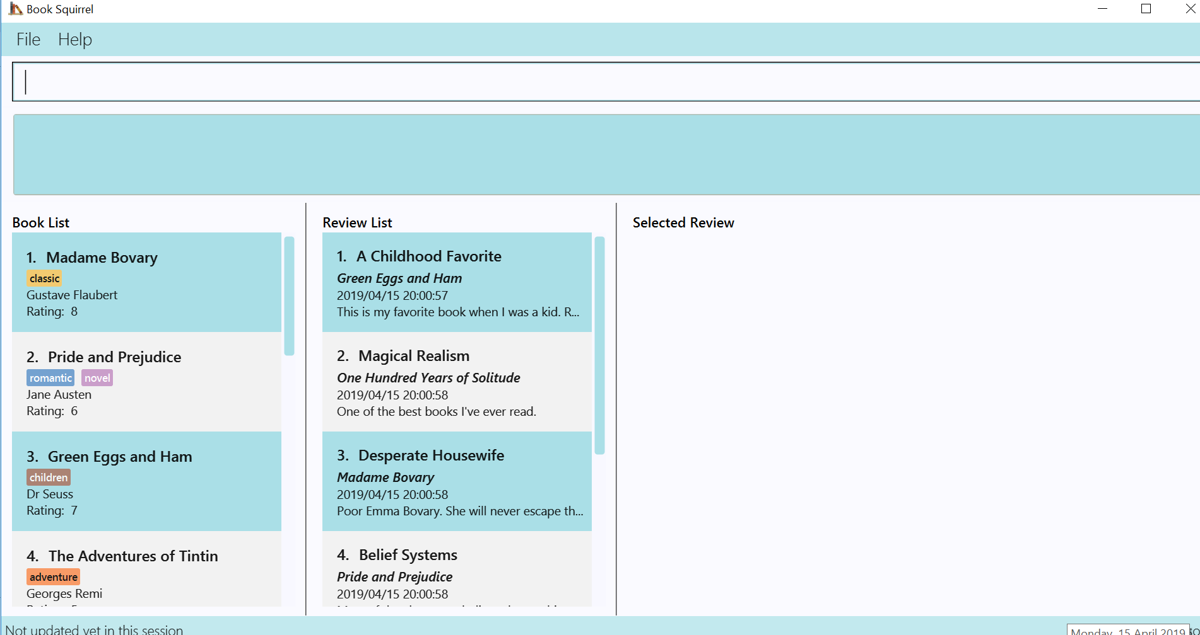Click Rating: 8 text

(x=52, y=311)
